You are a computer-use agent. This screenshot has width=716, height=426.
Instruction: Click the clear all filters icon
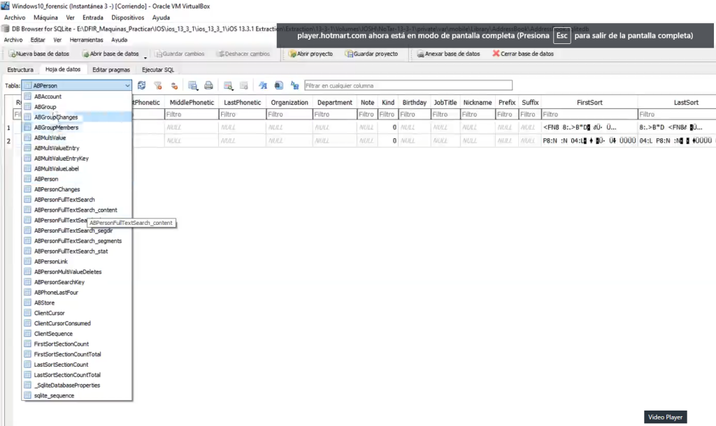(158, 85)
